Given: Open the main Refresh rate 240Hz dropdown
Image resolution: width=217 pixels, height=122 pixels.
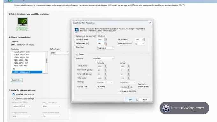Looking at the screenshot, I should [59, 53].
